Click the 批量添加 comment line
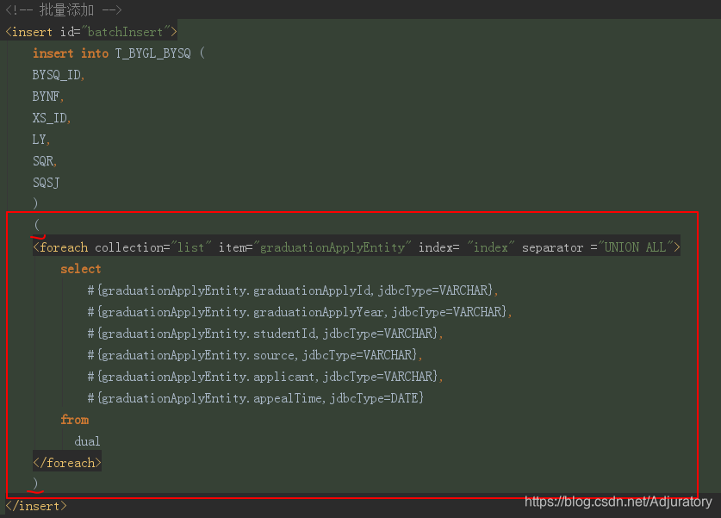Image resolution: width=721 pixels, height=518 pixels. click(64, 9)
